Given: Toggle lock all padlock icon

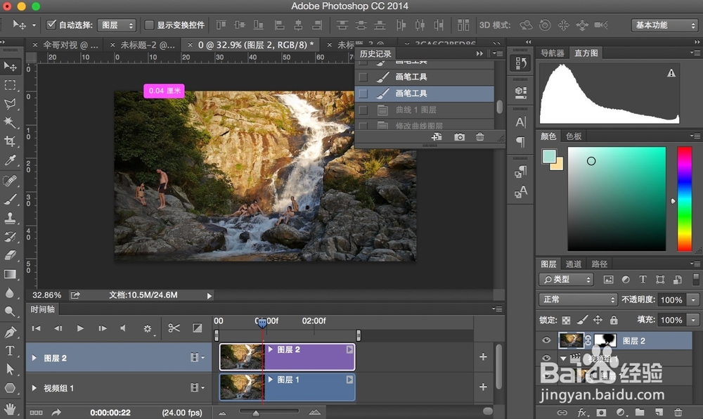Looking at the screenshot, I should click(x=614, y=320).
